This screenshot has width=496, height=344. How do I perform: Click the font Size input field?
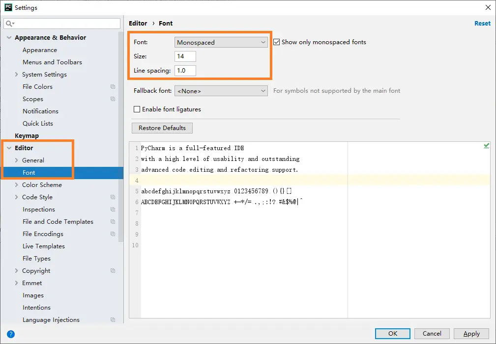185,56
